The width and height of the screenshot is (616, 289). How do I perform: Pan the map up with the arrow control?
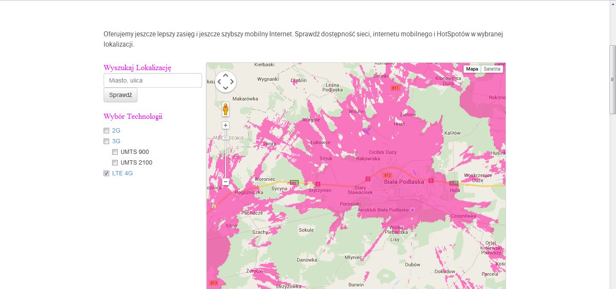(226, 75)
